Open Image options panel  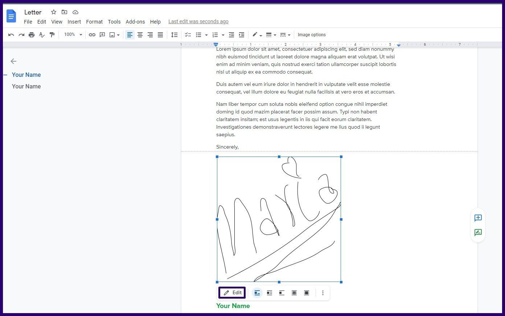click(312, 35)
